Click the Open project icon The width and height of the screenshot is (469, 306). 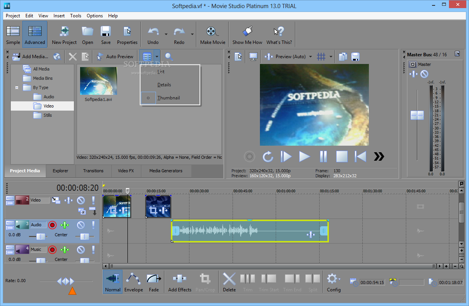pyautogui.click(x=87, y=35)
